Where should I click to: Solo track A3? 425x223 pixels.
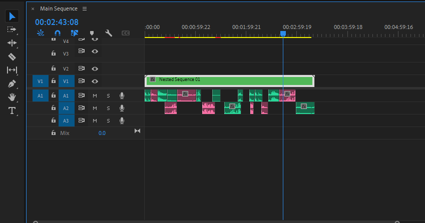pos(108,120)
